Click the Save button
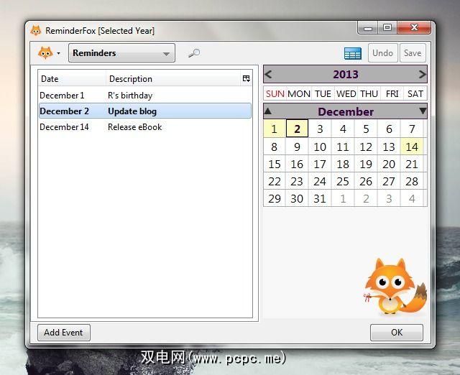Viewport: 460px width, 375px height. pos(413,53)
